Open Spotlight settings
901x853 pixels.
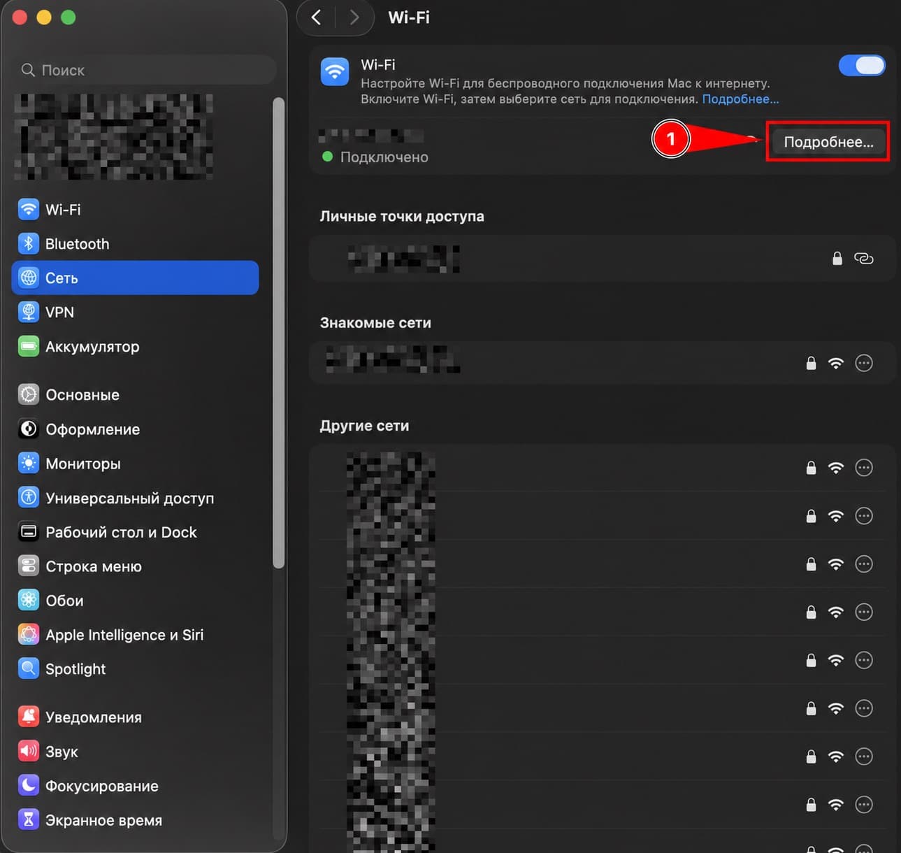(x=135, y=668)
